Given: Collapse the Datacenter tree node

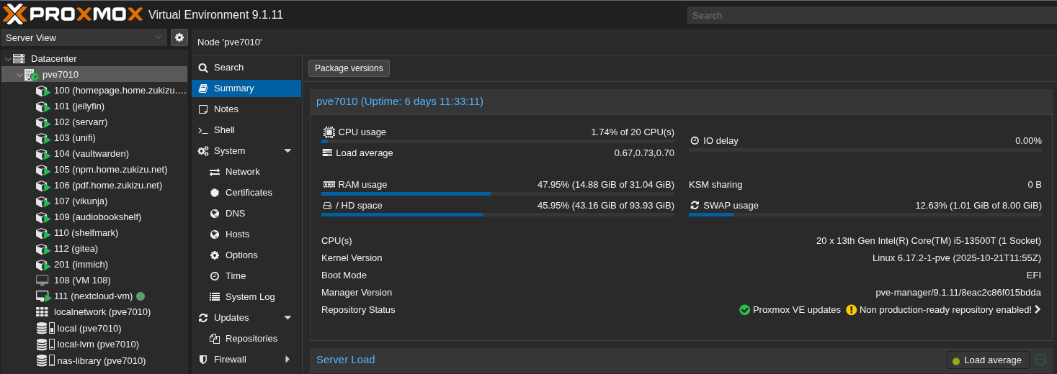Looking at the screenshot, I should [7, 59].
